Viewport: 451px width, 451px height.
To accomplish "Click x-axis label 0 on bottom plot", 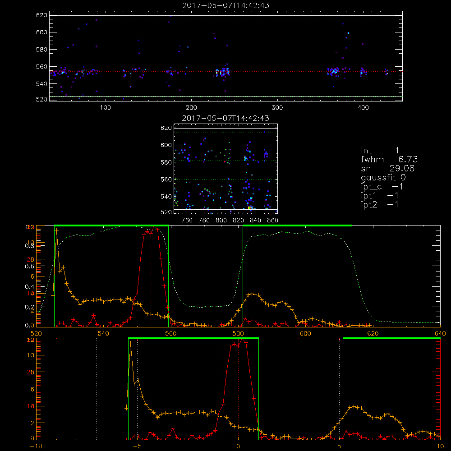I will [238, 446].
